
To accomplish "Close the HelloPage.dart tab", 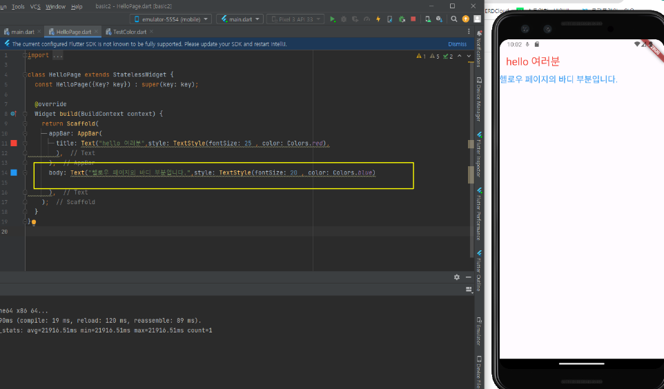I will coord(96,32).
